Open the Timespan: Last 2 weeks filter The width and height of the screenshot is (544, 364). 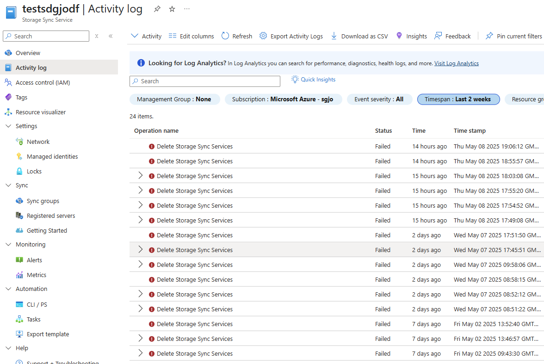(458, 99)
